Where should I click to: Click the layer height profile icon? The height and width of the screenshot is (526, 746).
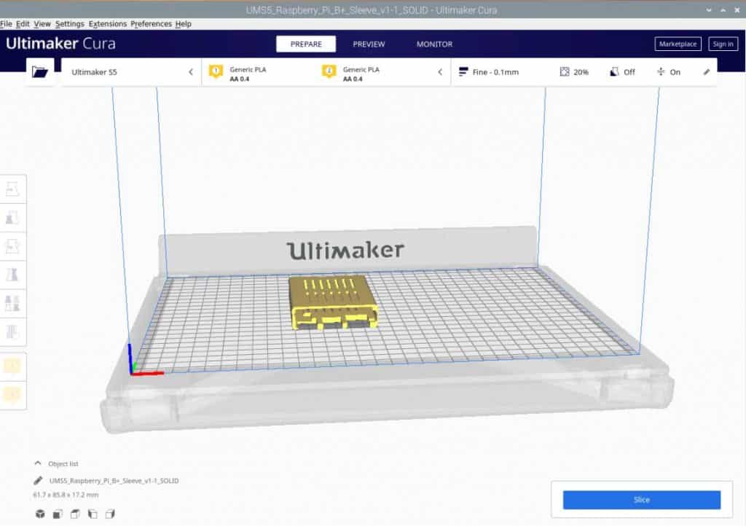click(x=463, y=72)
